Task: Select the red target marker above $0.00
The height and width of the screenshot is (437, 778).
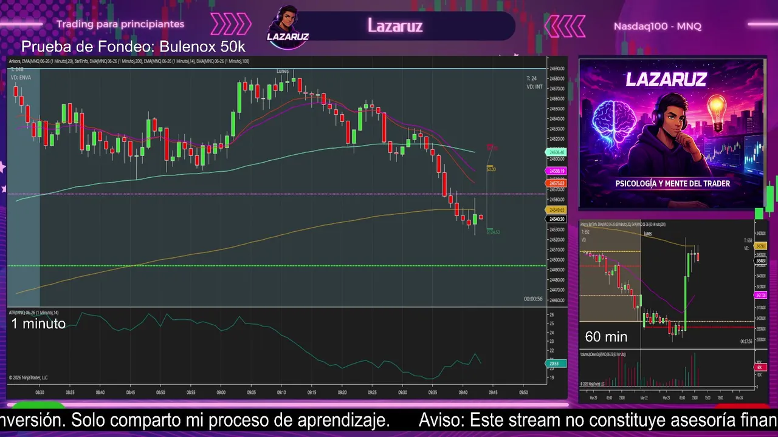Action: 492,147
